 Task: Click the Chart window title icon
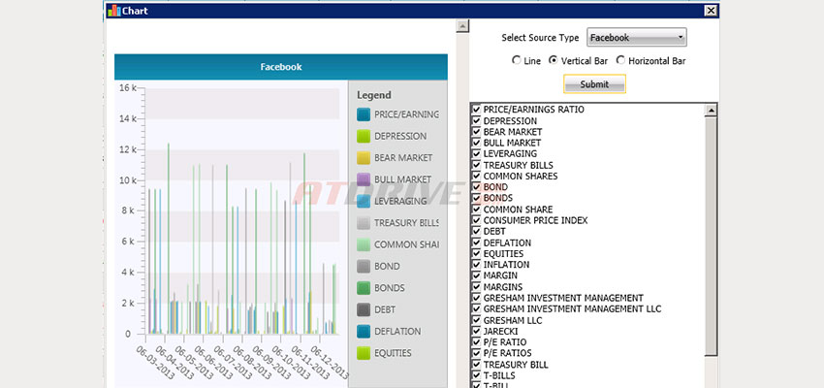click(x=113, y=11)
